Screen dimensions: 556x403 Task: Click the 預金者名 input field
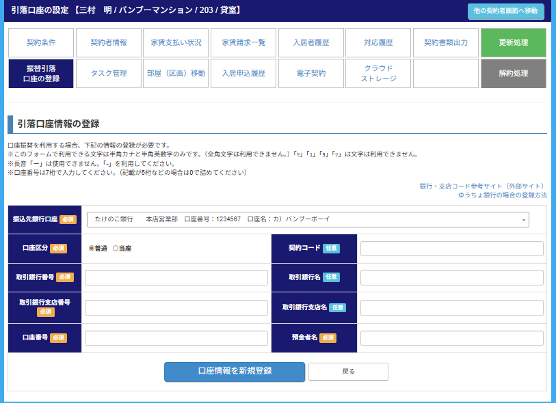451,338
